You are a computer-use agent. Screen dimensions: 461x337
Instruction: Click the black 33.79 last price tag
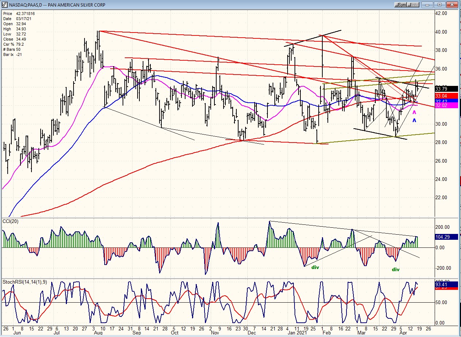pyautogui.click(x=446, y=89)
